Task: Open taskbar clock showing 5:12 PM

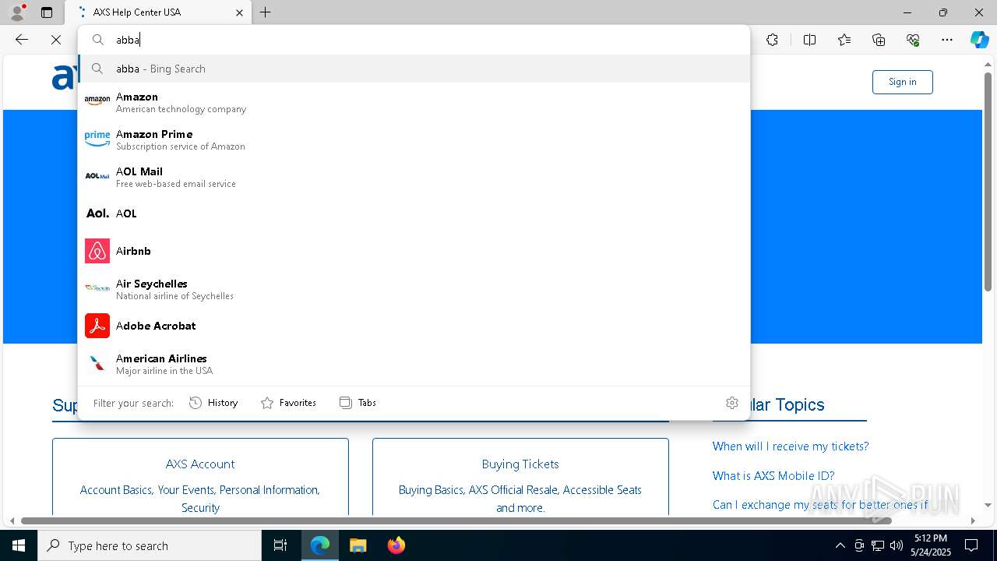Action: (931, 545)
